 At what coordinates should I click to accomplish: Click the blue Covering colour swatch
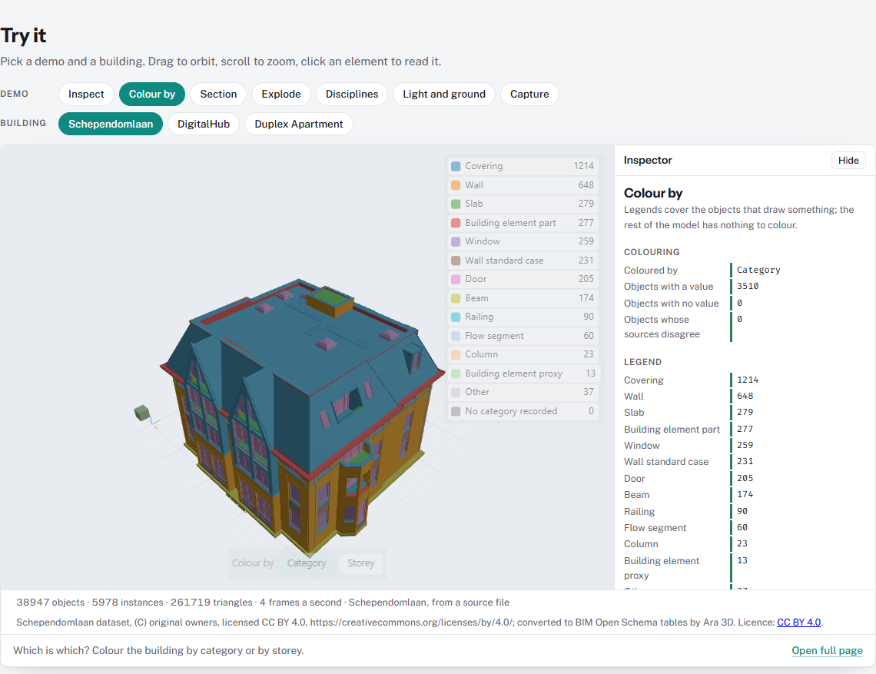coord(456,166)
